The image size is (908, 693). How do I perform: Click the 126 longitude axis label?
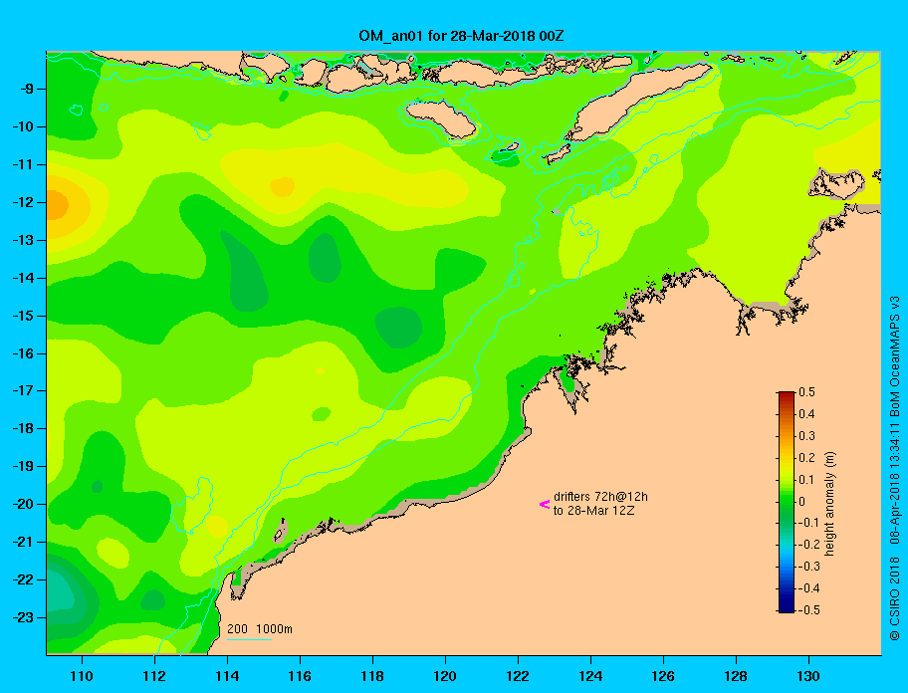coord(663,676)
